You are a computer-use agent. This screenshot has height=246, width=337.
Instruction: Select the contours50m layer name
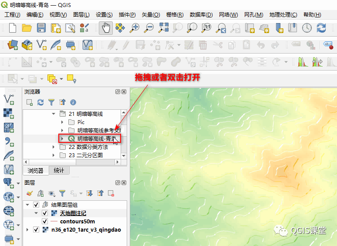pos(78,222)
